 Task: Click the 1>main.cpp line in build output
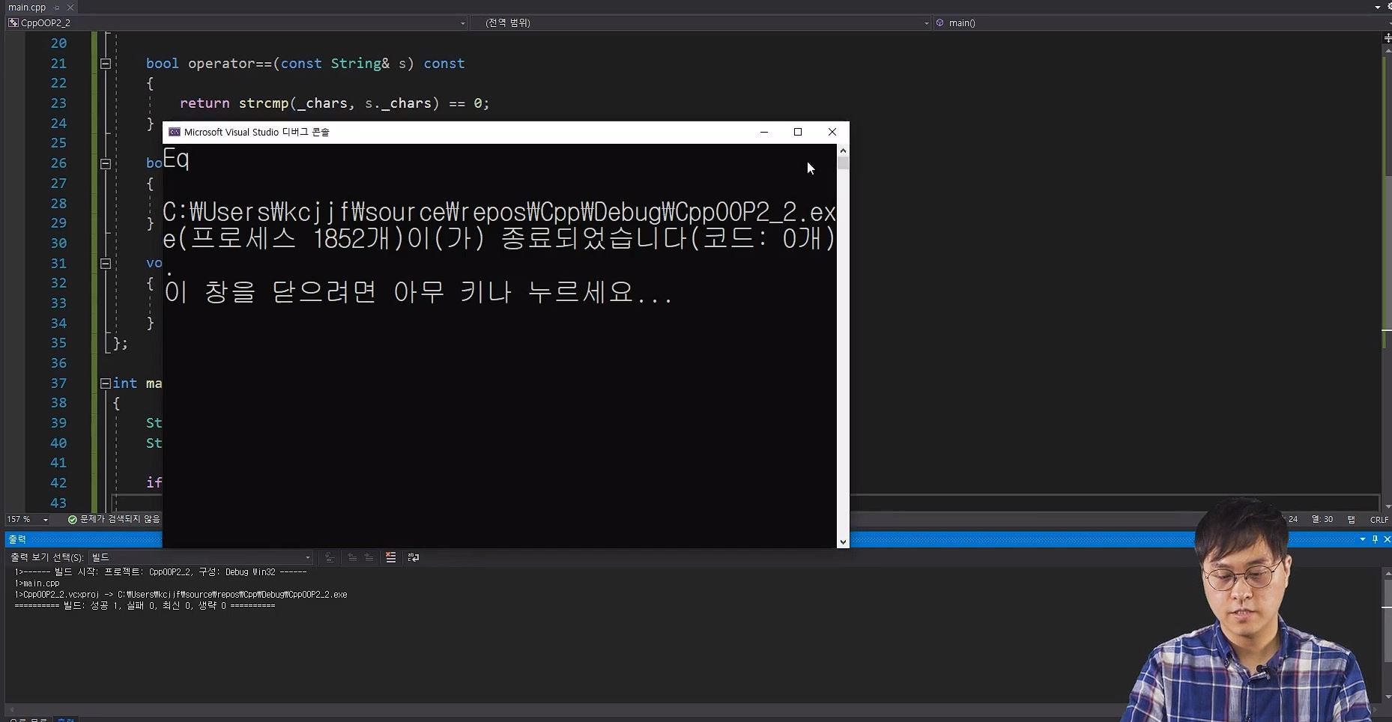tap(37, 583)
